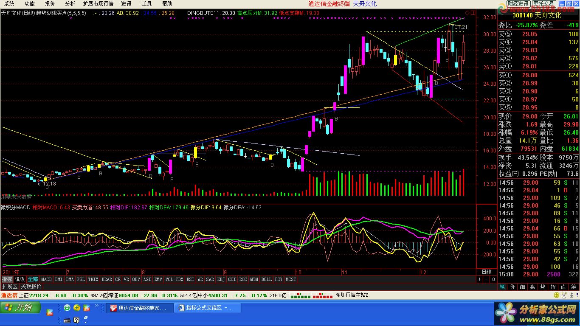Switch to the 势 tab
The height and width of the screenshot is (326, 580).
(543, 287)
